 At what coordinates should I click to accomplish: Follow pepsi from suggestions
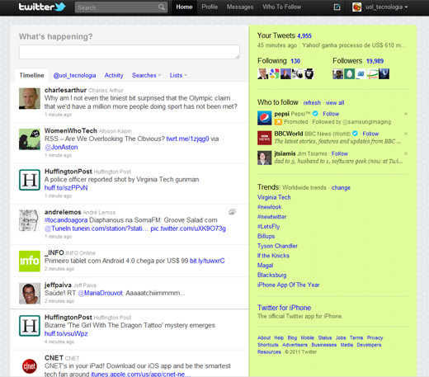pos(331,114)
